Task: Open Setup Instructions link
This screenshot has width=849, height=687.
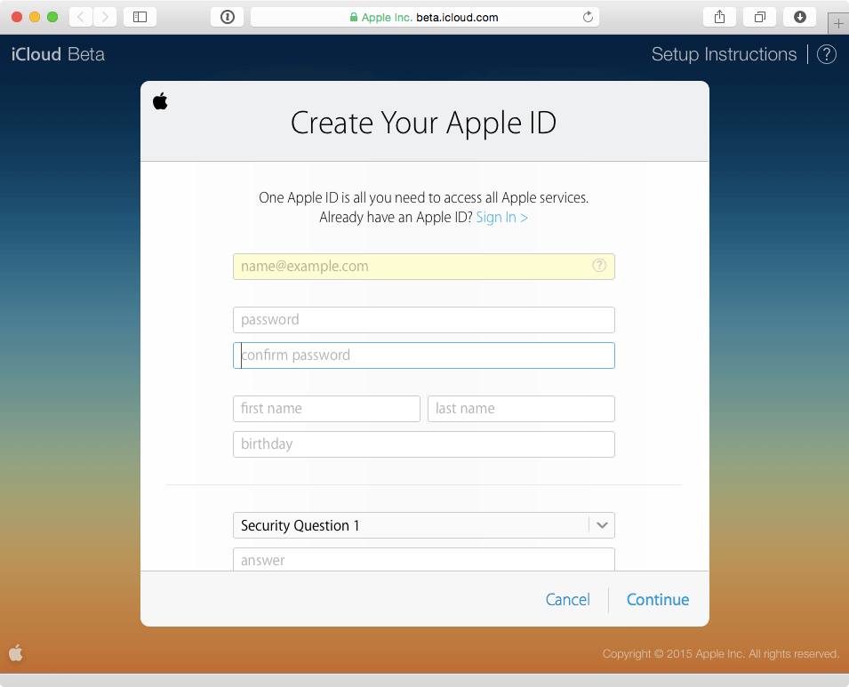Action: pos(724,54)
